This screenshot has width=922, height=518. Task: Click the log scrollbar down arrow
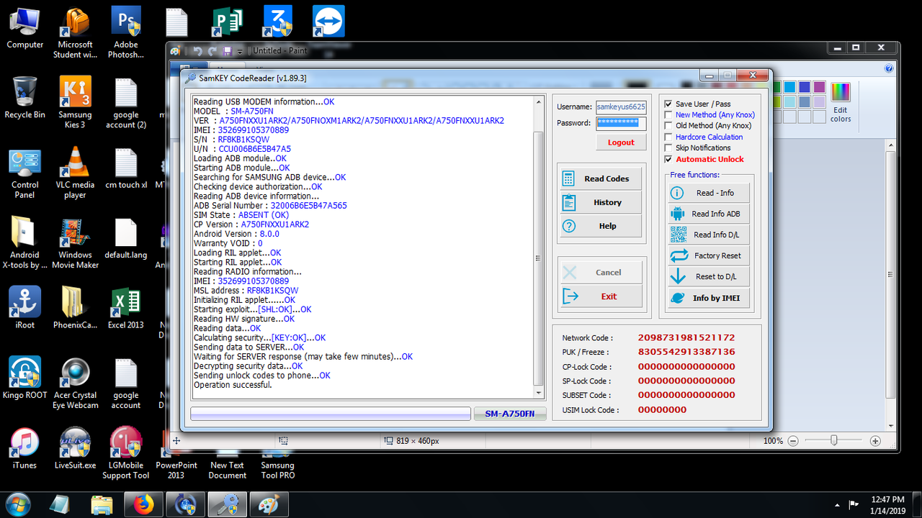pyautogui.click(x=539, y=393)
